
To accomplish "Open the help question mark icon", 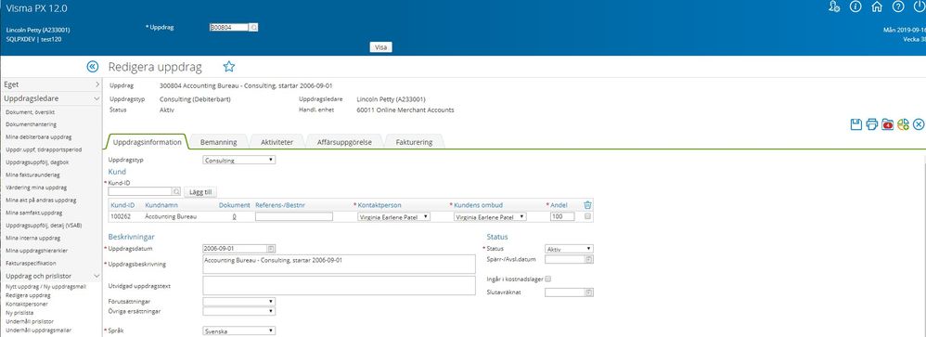I will [897, 6].
